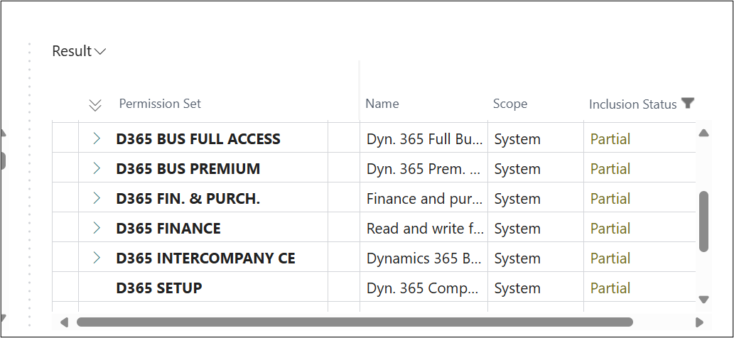This screenshot has width=734, height=338.
Task: Click the horizontal scrollbar left arrow
Action: pos(64,322)
